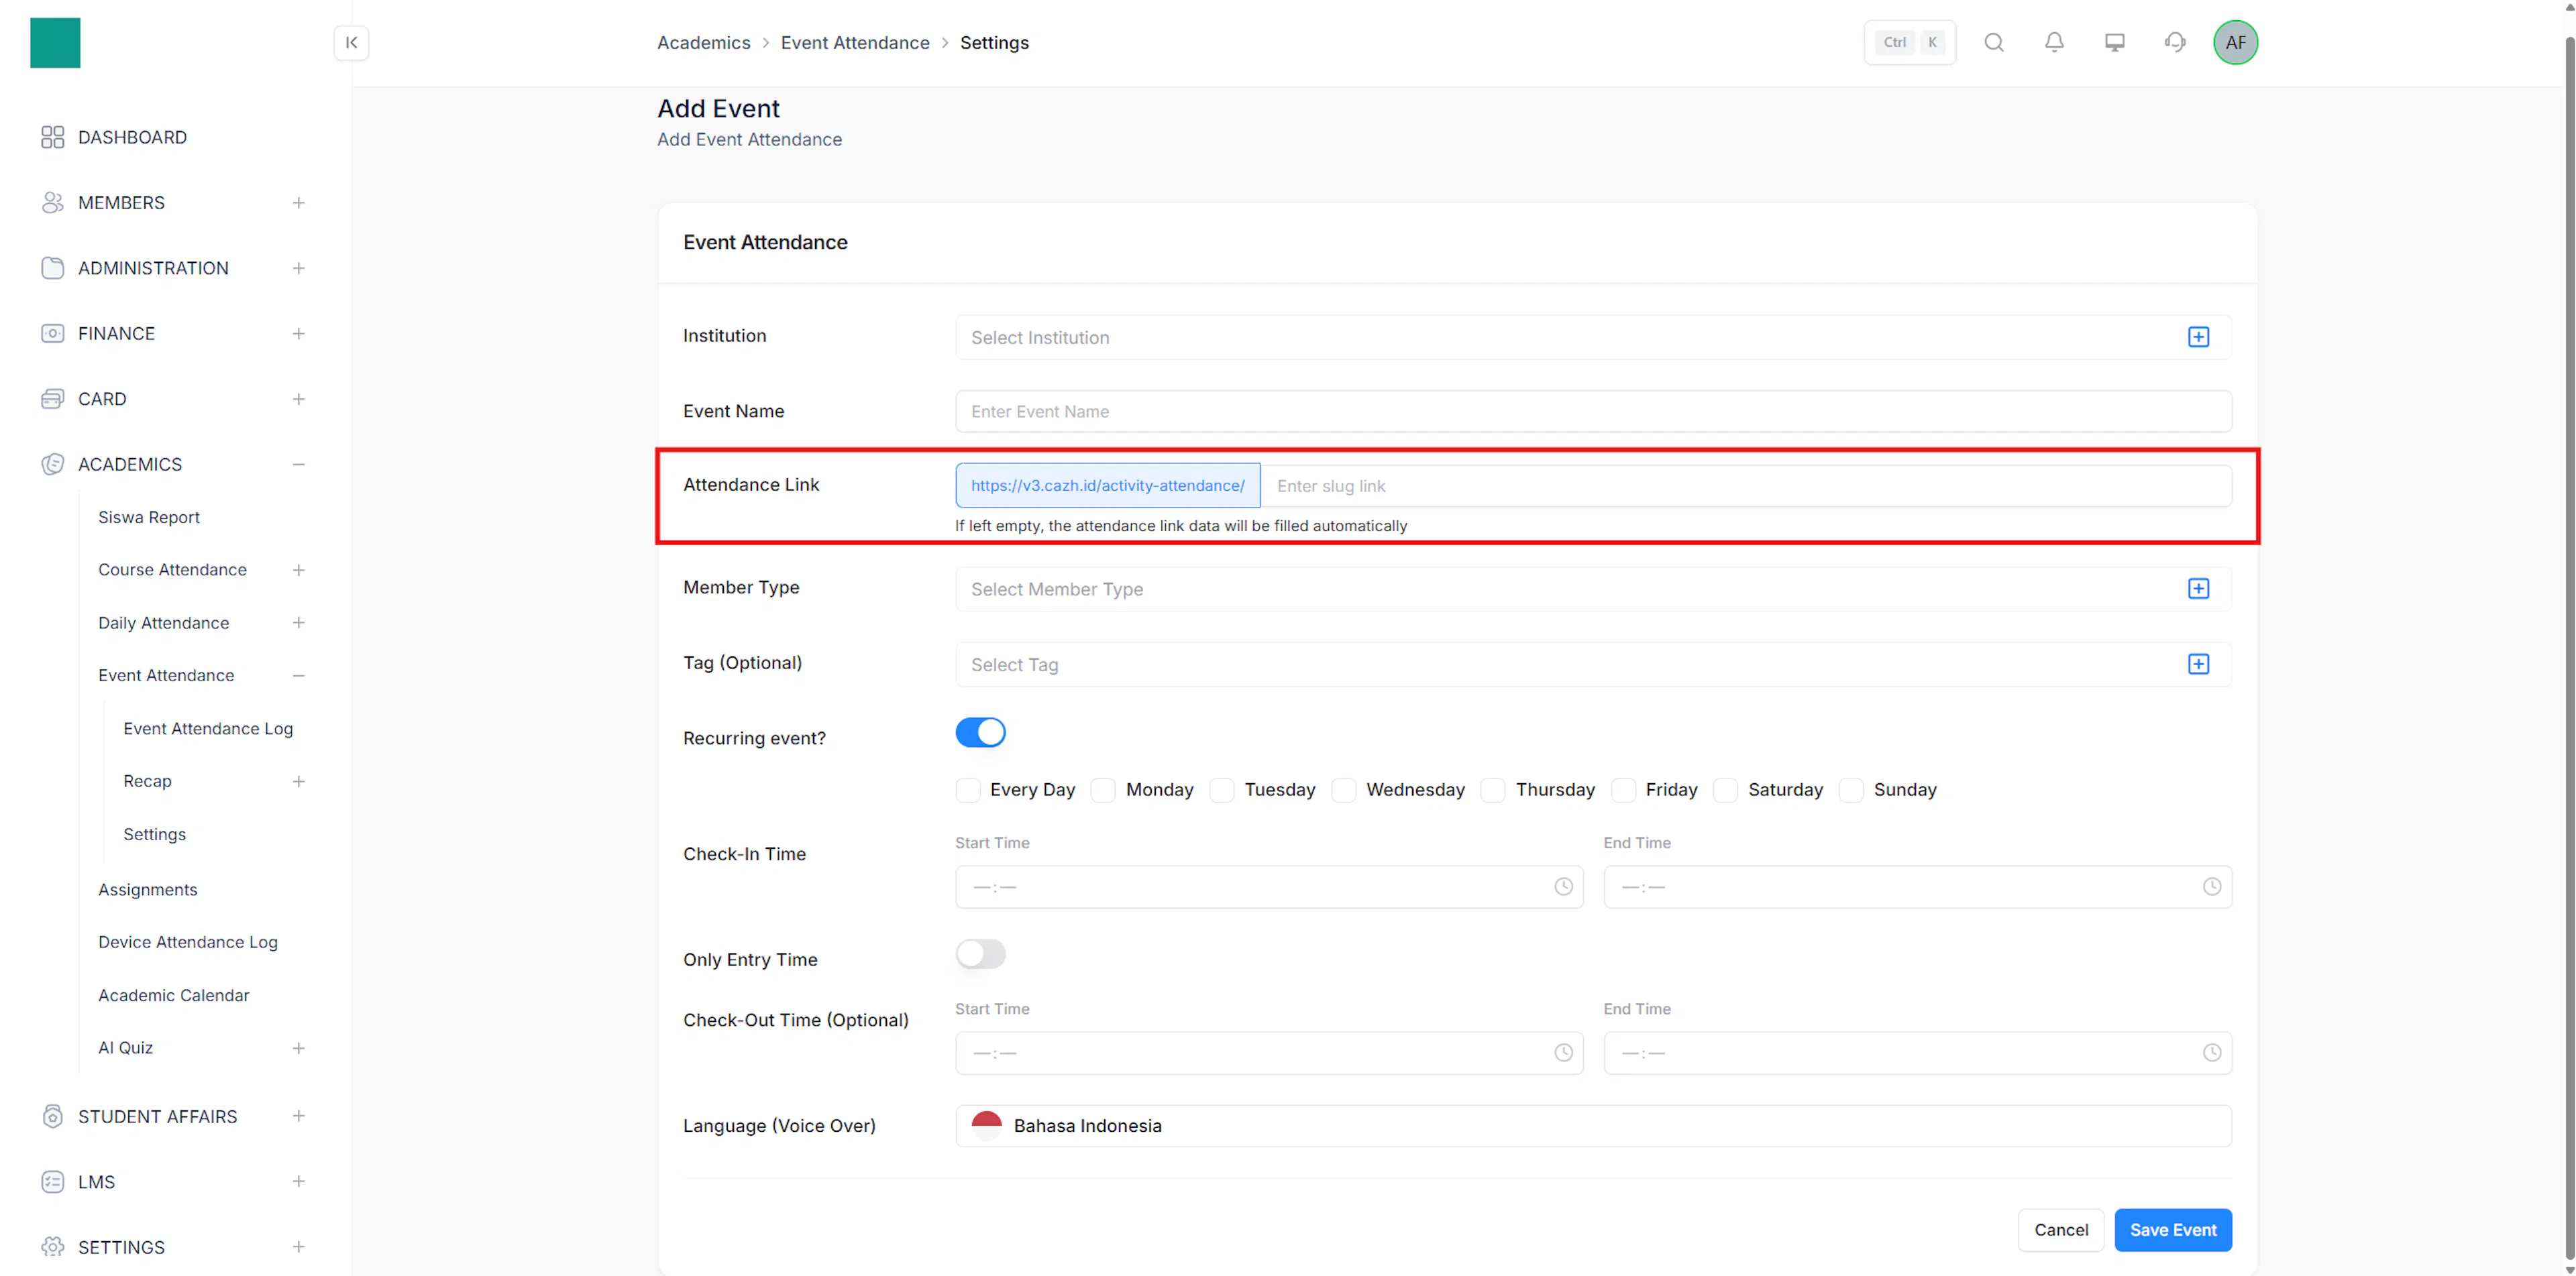The height and width of the screenshot is (1276, 2576).
Task: Click clock icon in Check-In Start Time
Action: pos(1563,887)
